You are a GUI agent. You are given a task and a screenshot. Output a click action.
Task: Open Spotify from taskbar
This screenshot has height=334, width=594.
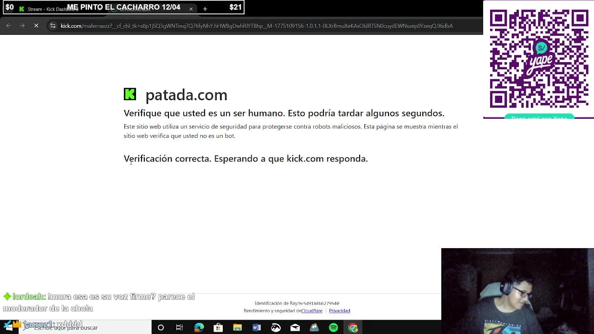(x=334, y=328)
